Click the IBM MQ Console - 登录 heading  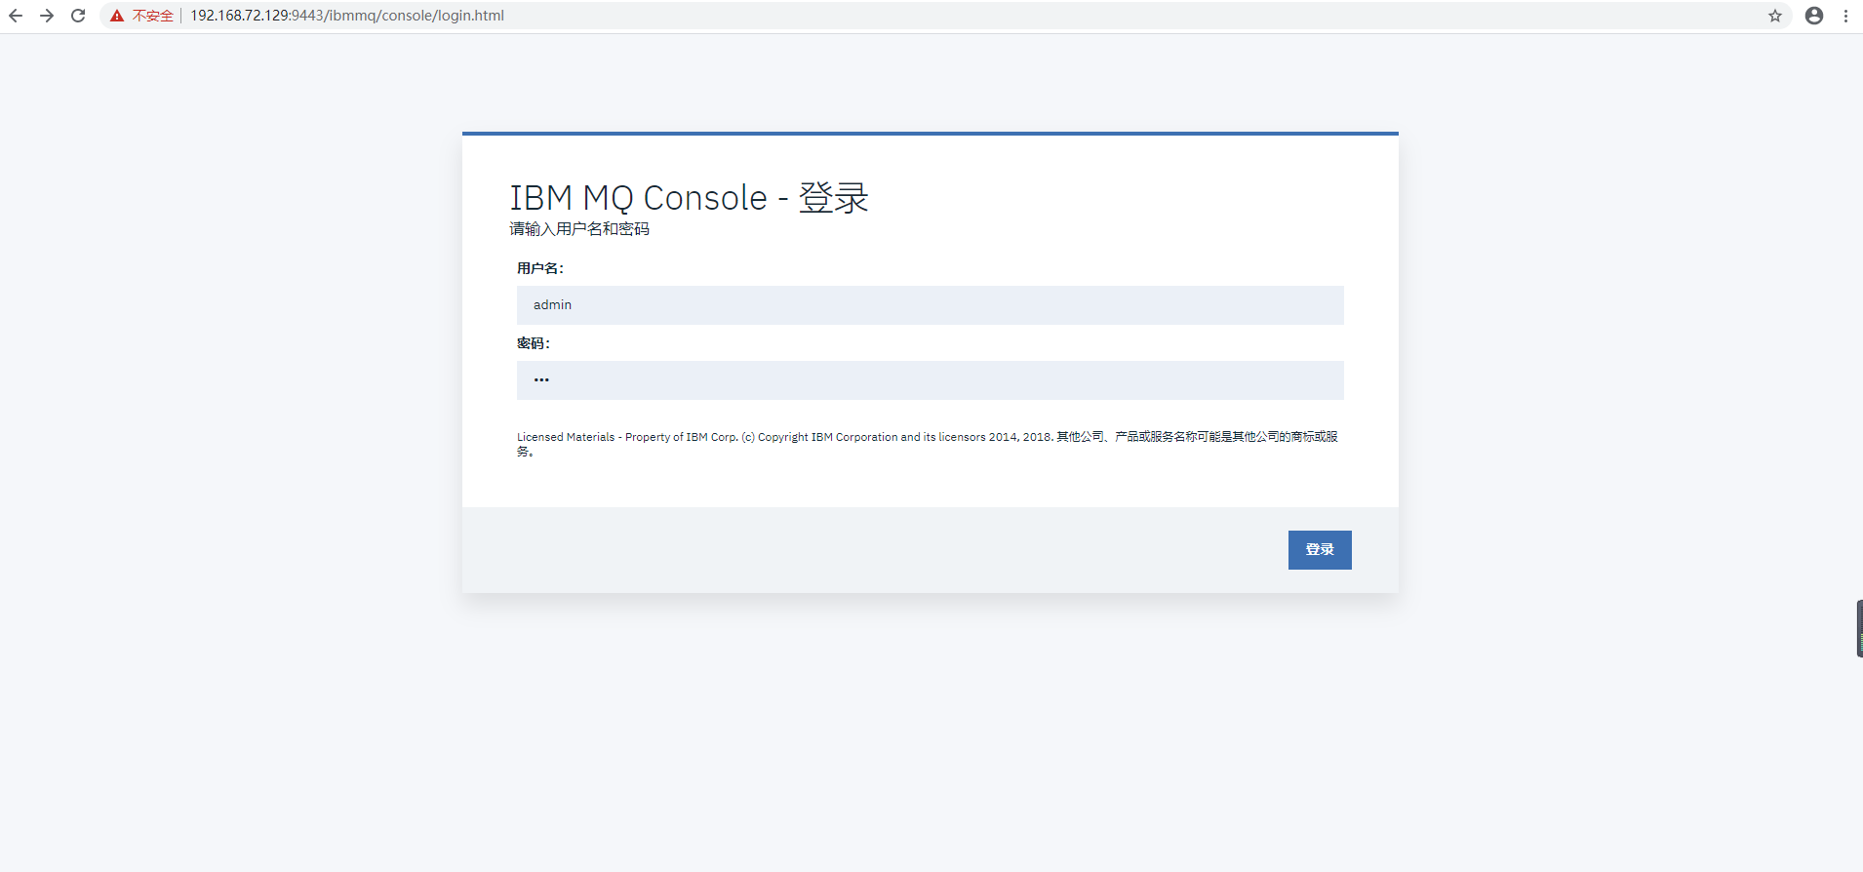coord(689,198)
